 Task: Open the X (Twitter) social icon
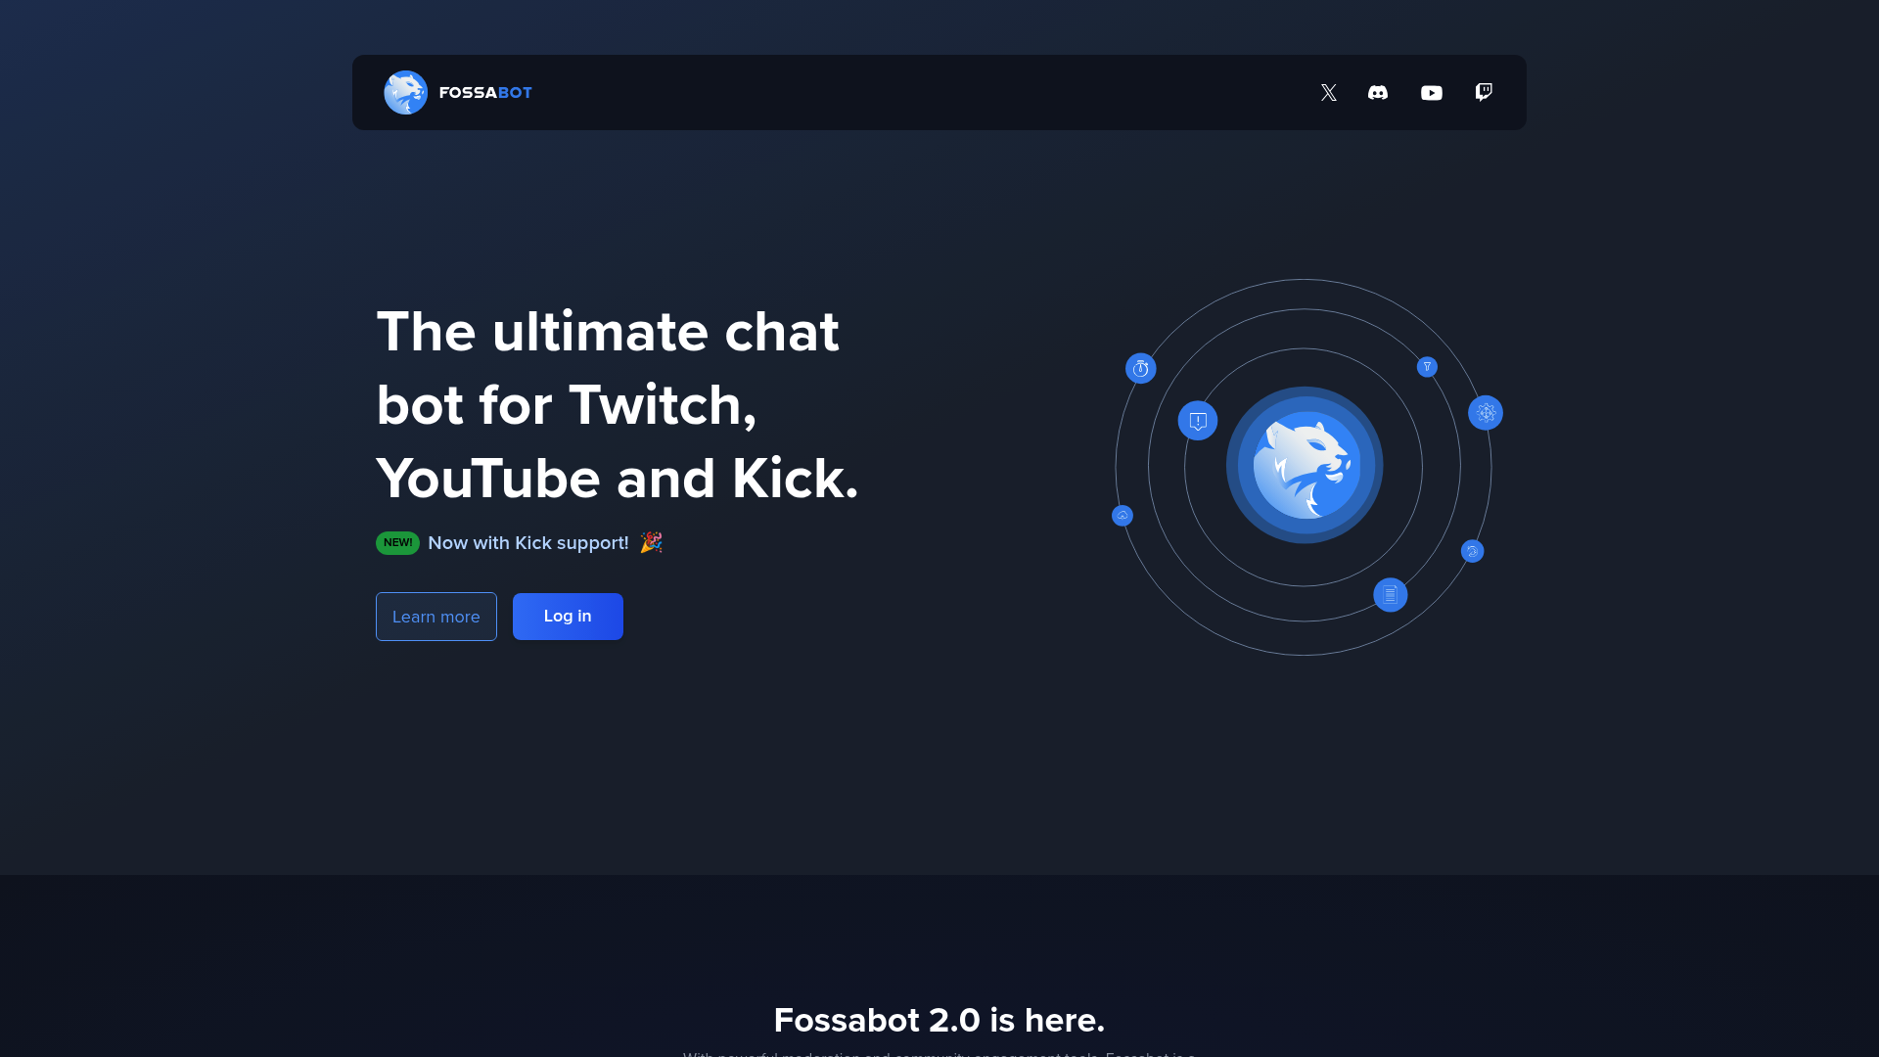[1328, 92]
